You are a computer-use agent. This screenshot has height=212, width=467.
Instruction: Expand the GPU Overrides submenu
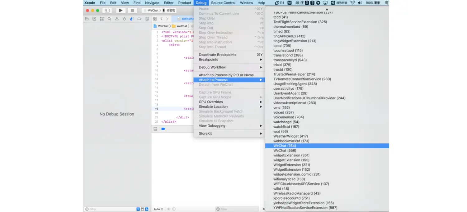pos(229,102)
